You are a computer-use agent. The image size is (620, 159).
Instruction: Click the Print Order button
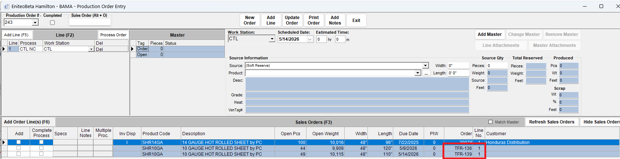point(314,20)
